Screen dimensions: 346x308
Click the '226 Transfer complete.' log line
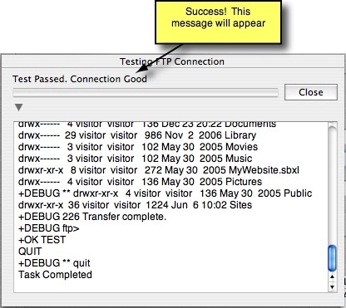coord(92,217)
